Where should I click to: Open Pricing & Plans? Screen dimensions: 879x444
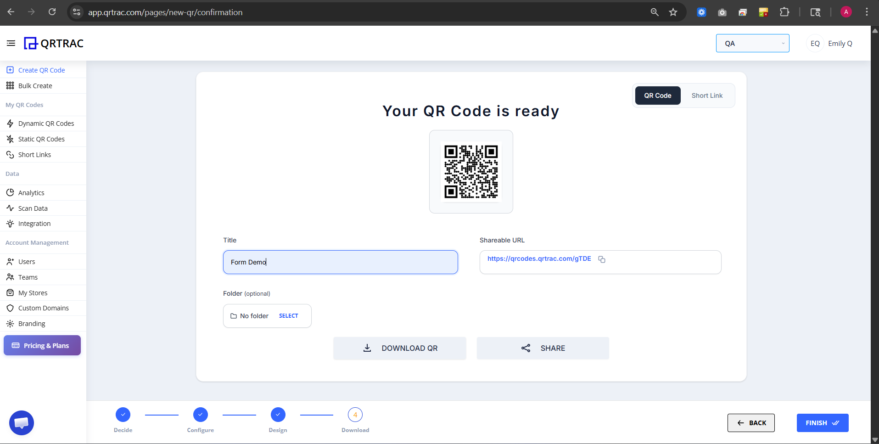pos(42,345)
